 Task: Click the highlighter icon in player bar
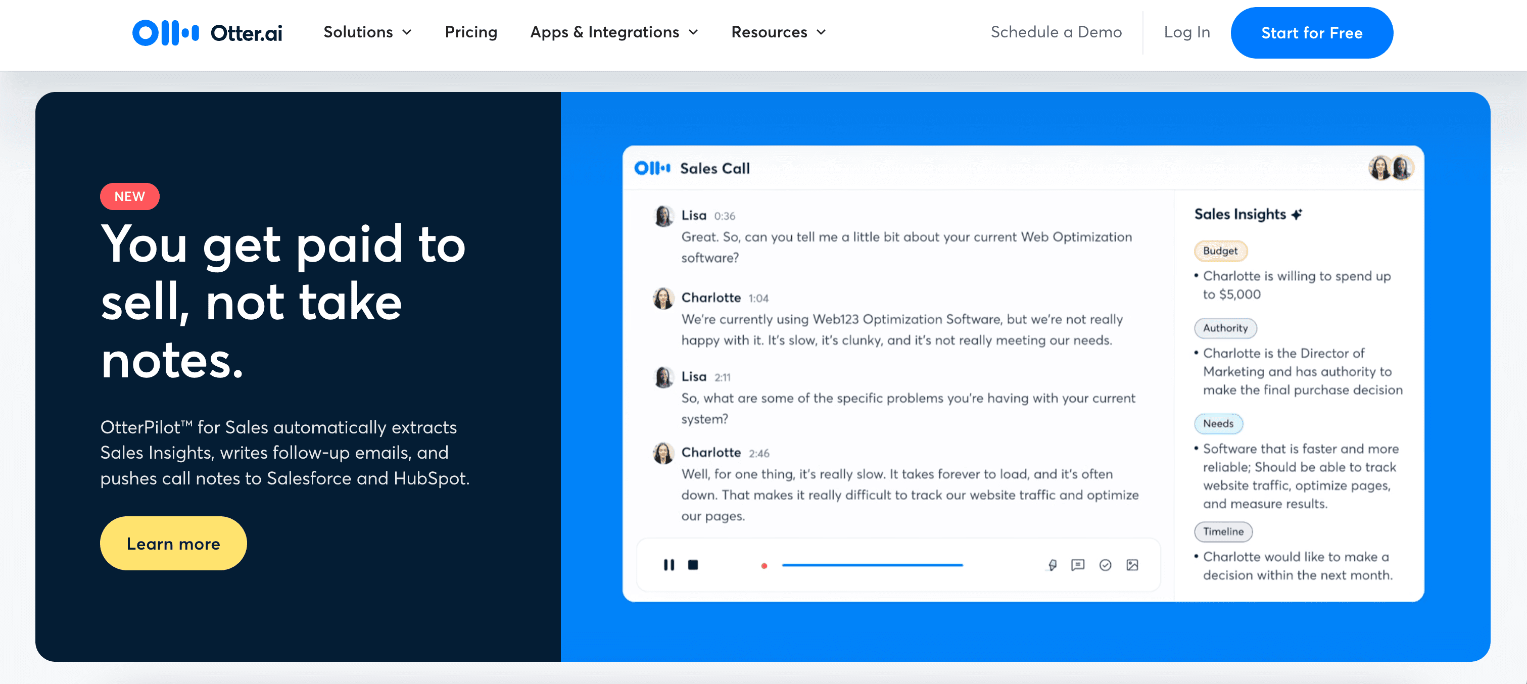[x=1052, y=565]
